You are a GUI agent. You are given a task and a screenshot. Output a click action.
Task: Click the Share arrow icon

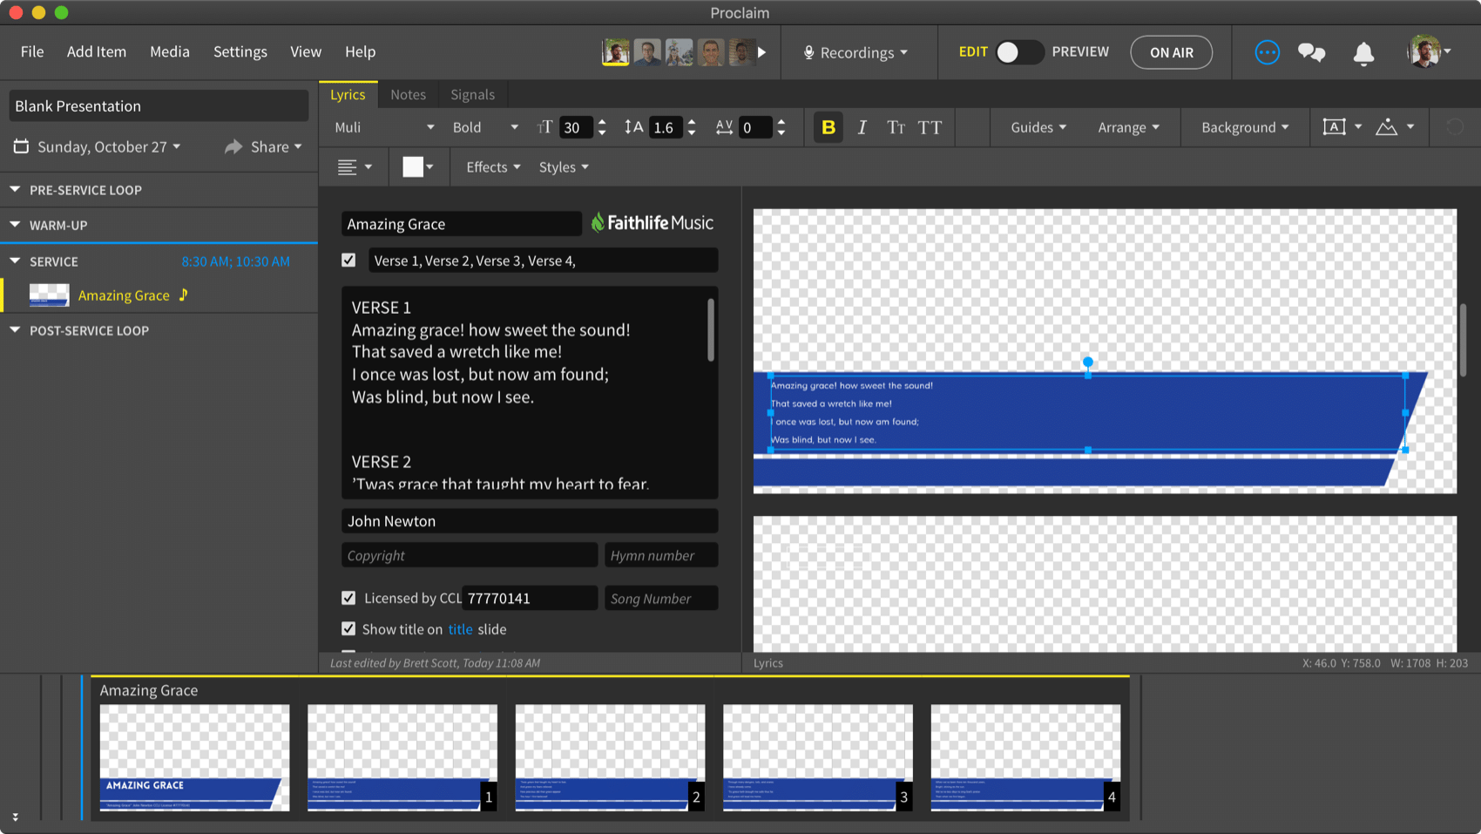(233, 146)
